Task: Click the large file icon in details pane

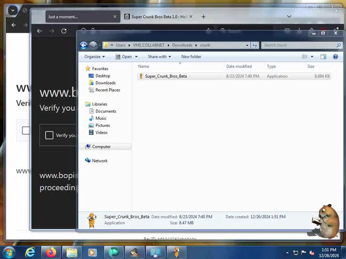Action: 92,220
